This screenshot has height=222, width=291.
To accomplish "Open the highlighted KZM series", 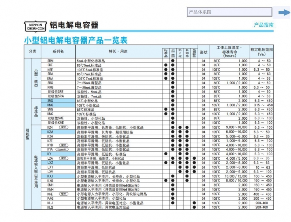I will point(58,132).
